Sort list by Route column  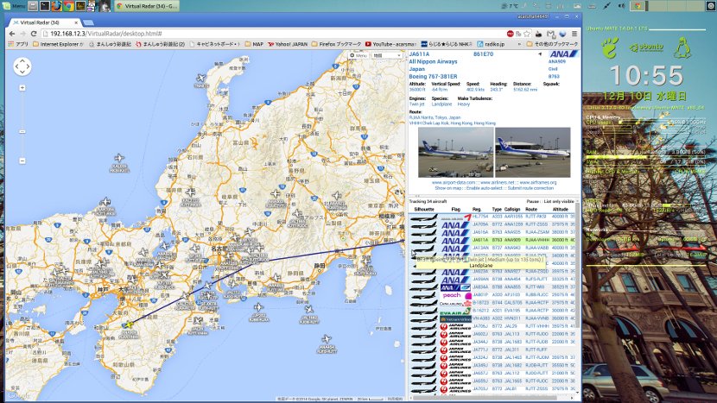tap(531, 210)
